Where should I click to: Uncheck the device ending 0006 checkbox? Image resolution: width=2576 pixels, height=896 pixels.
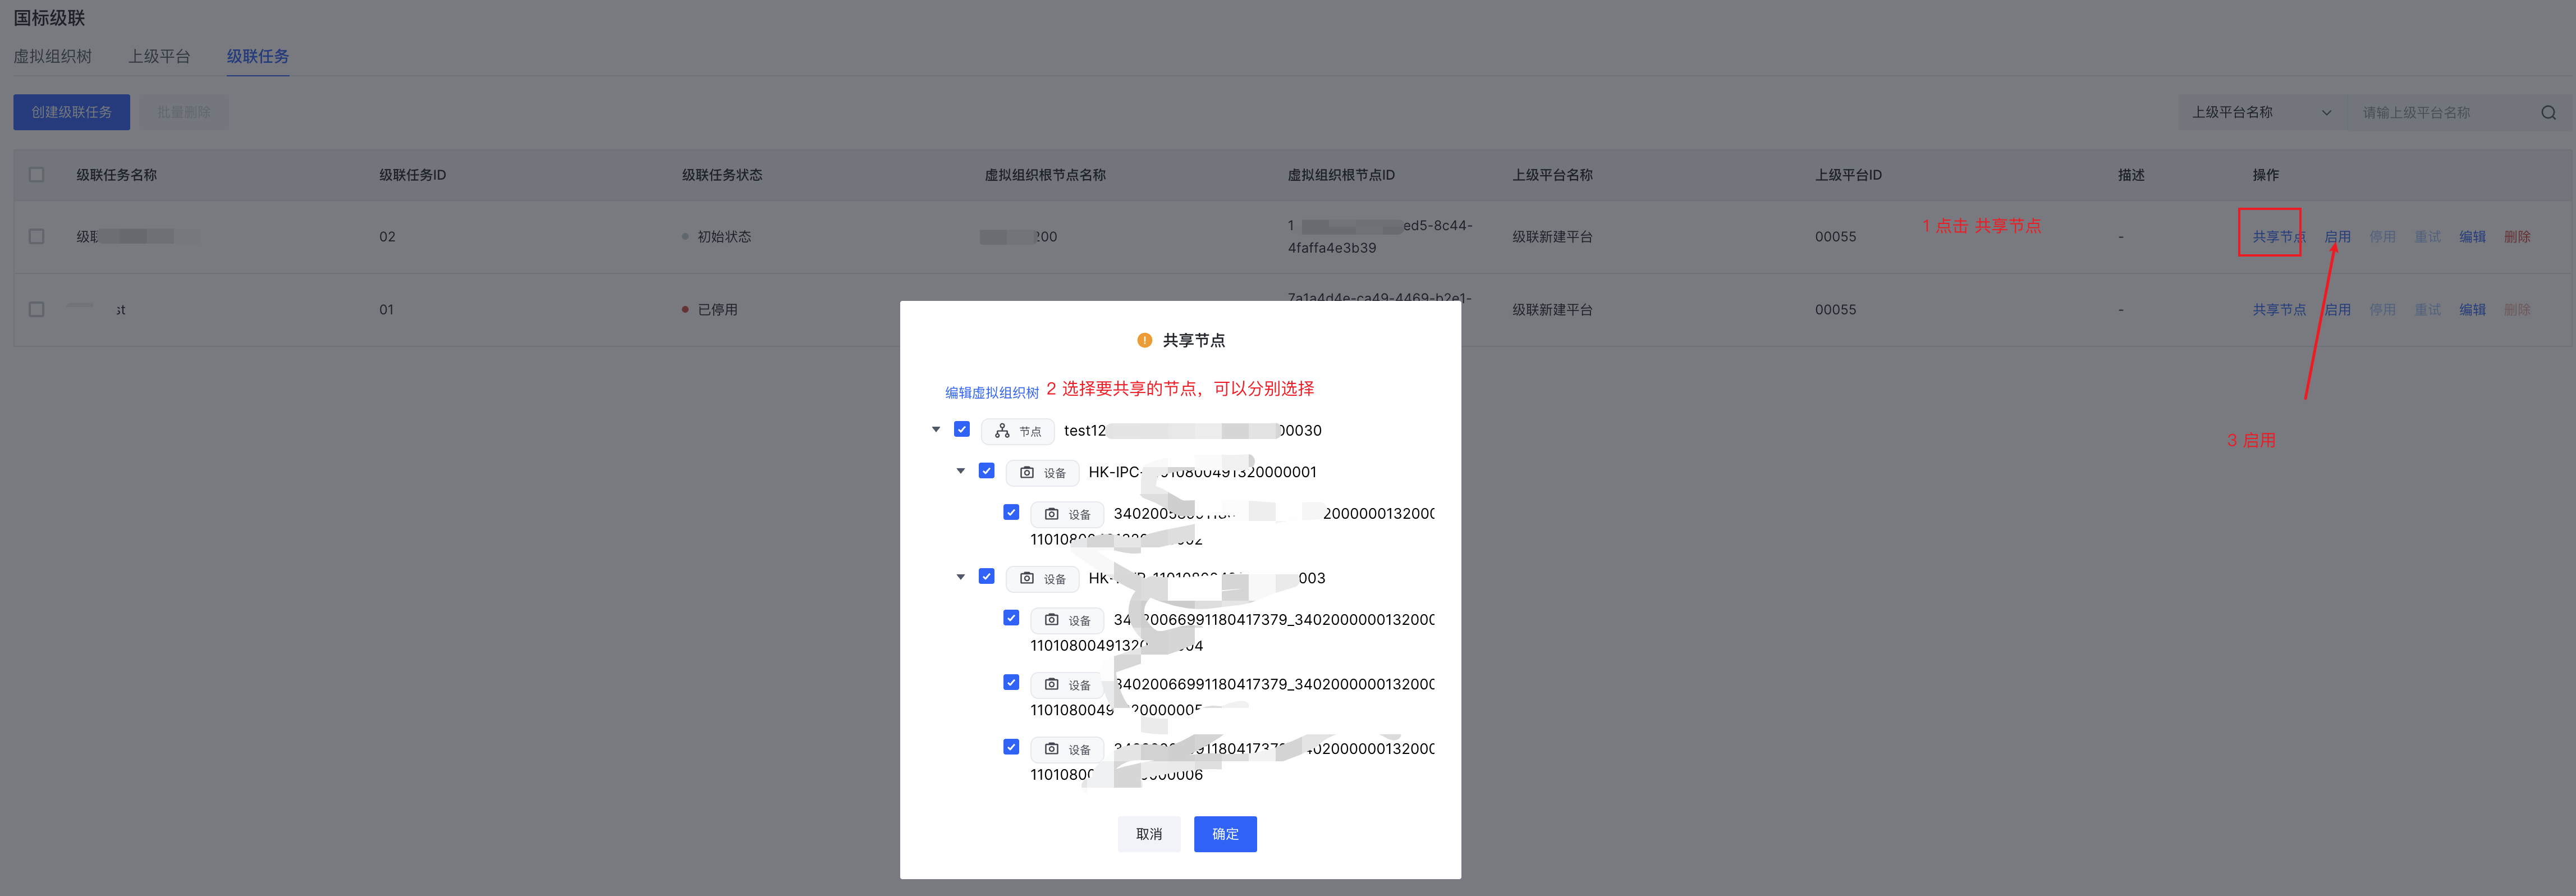point(1011,748)
